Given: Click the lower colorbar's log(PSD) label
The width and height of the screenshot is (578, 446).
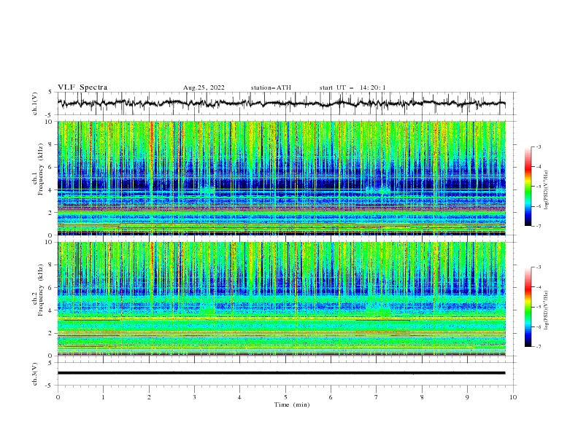Looking at the screenshot, I should click(x=547, y=310).
